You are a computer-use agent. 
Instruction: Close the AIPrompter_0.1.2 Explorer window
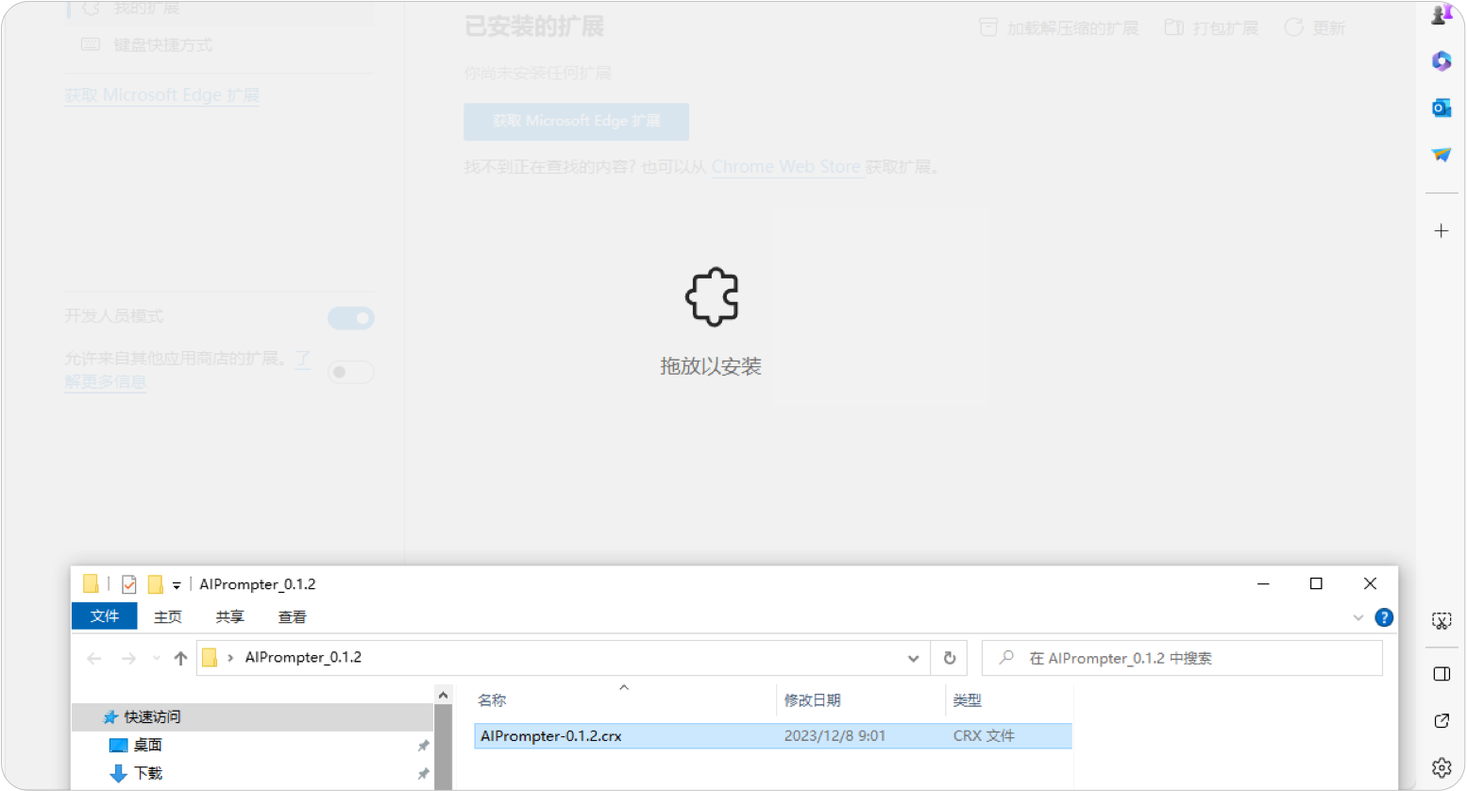pos(1370,584)
